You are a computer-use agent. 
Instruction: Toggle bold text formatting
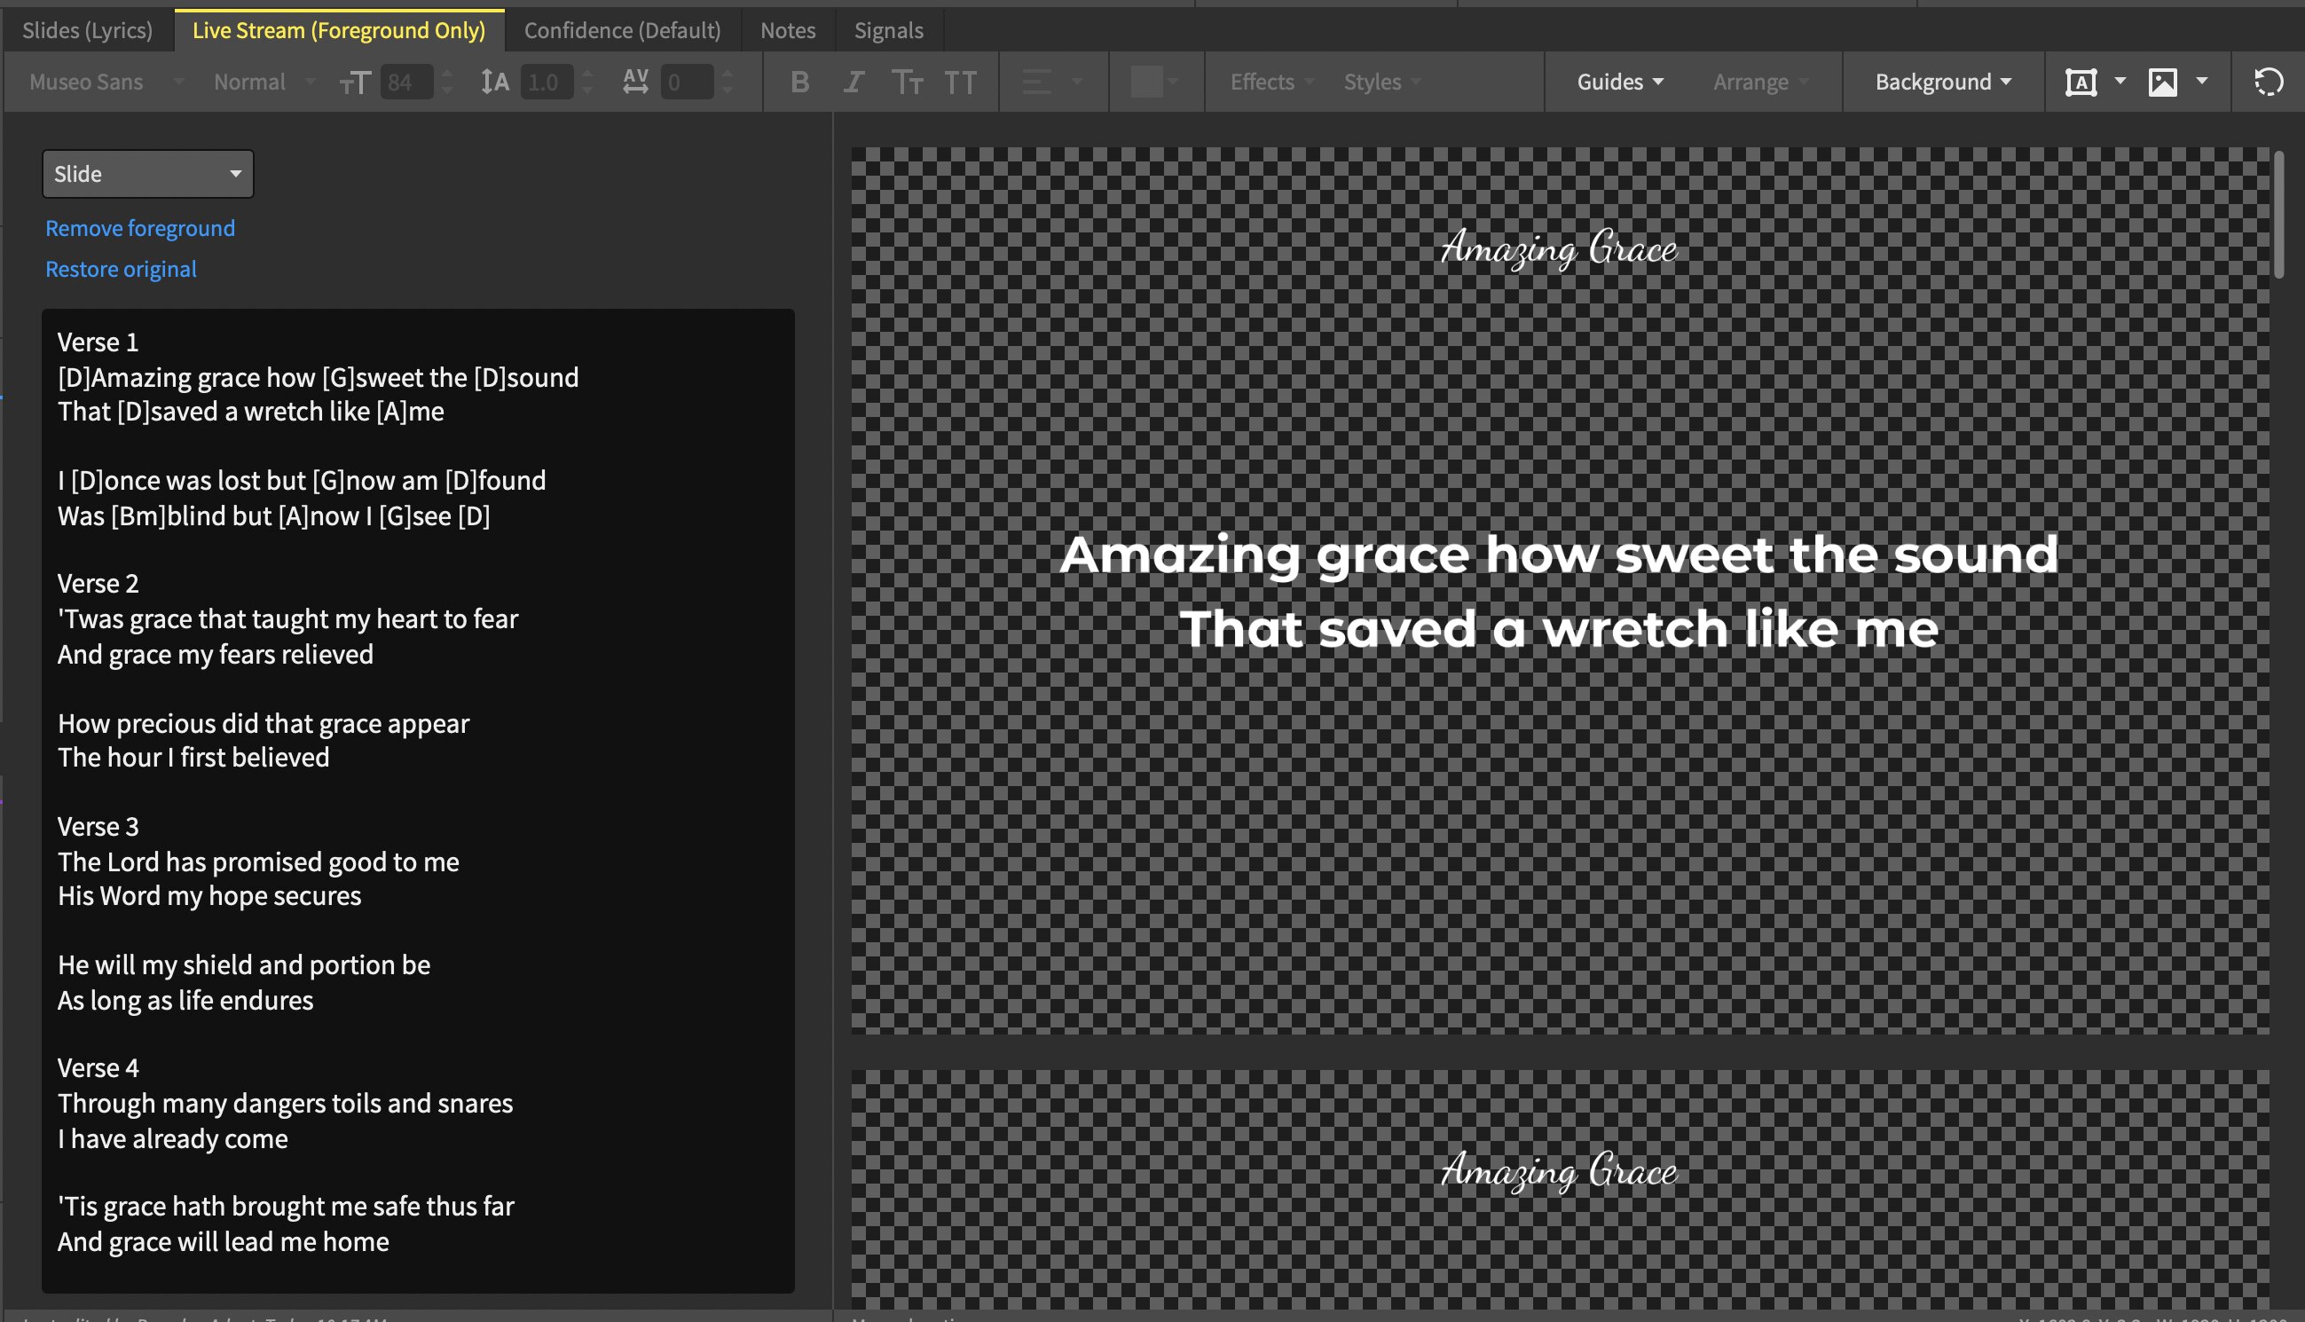[798, 82]
